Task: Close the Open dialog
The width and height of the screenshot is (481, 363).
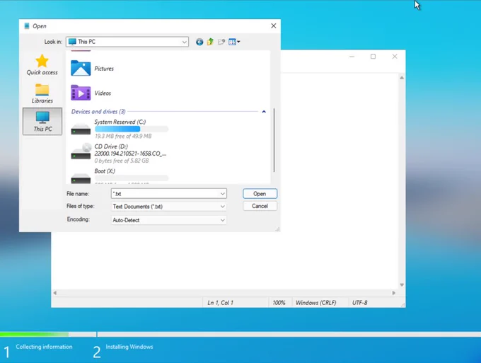Action: (x=274, y=25)
